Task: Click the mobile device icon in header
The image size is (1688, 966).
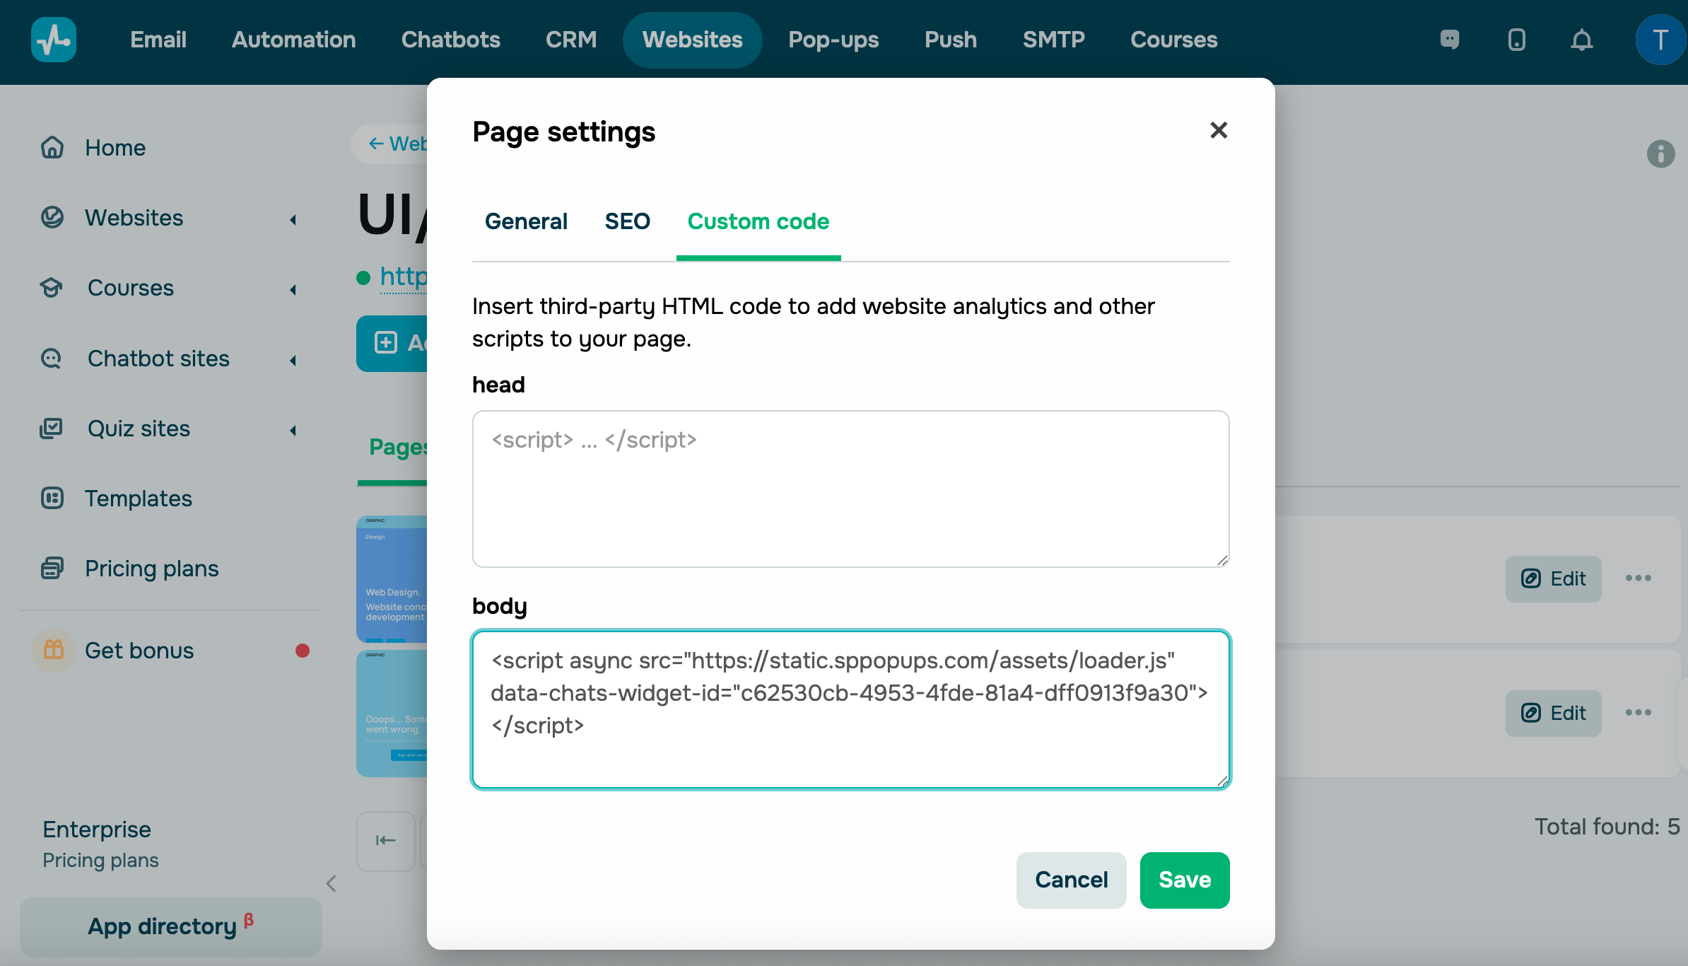Action: (x=1516, y=40)
